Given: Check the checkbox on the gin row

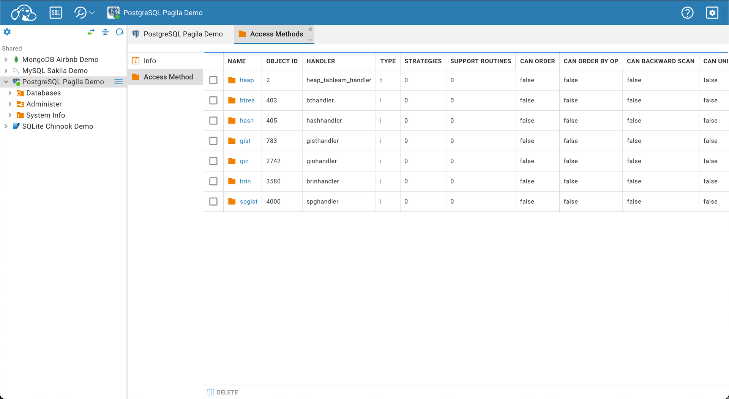Looking at the screenshot, I should [x=213, y=161].
